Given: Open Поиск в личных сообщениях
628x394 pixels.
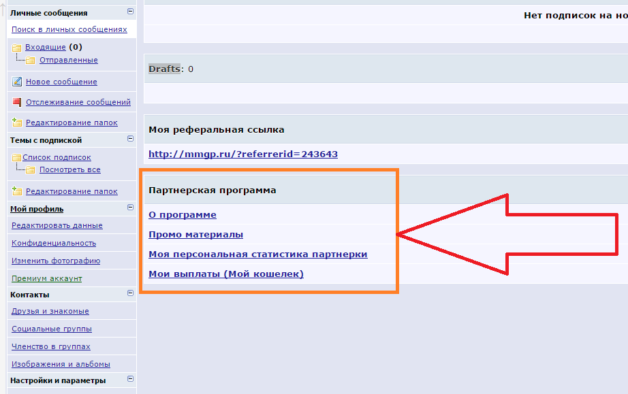Looking at the screenshot, I should (69, 29).
